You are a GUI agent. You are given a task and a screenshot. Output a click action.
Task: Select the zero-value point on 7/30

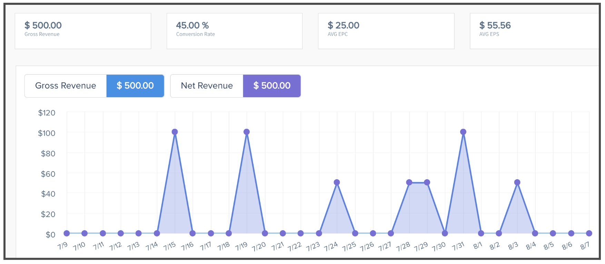tap(445, 233)
